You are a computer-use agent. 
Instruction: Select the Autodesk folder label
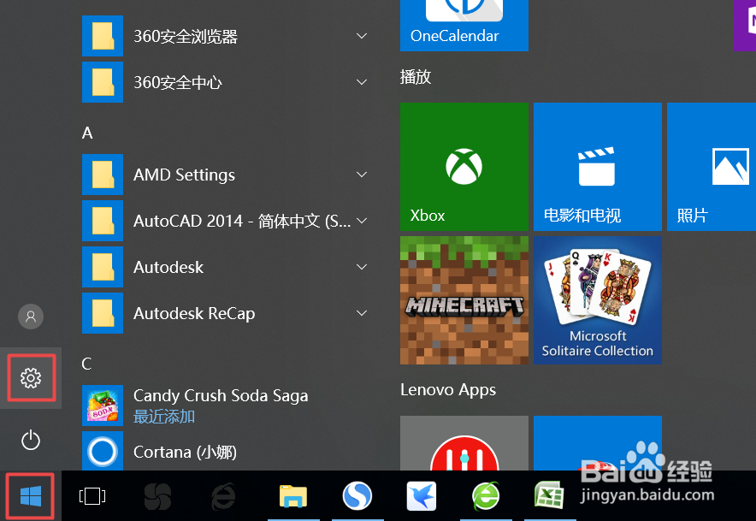(168, 267)
